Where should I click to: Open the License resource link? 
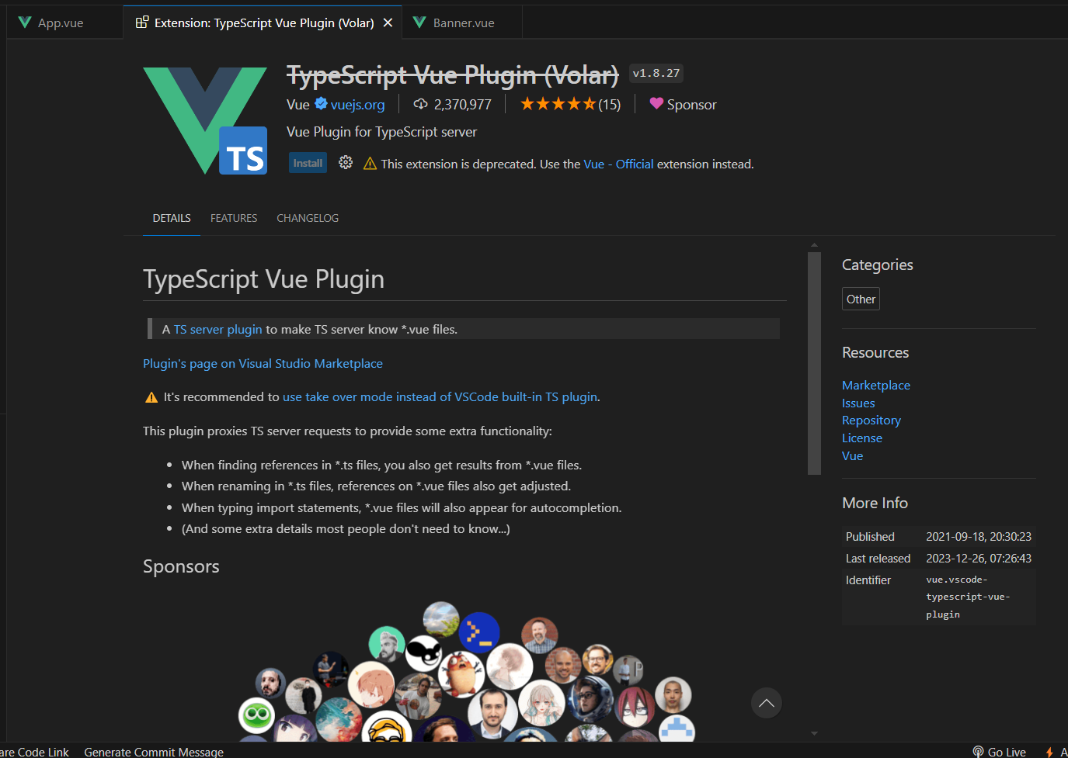pyautogui.click(x=862, y=438)
